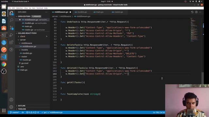Viewport: 209px width, 117px height.
Task: Collapse the router folder
Action: point(24,57)
